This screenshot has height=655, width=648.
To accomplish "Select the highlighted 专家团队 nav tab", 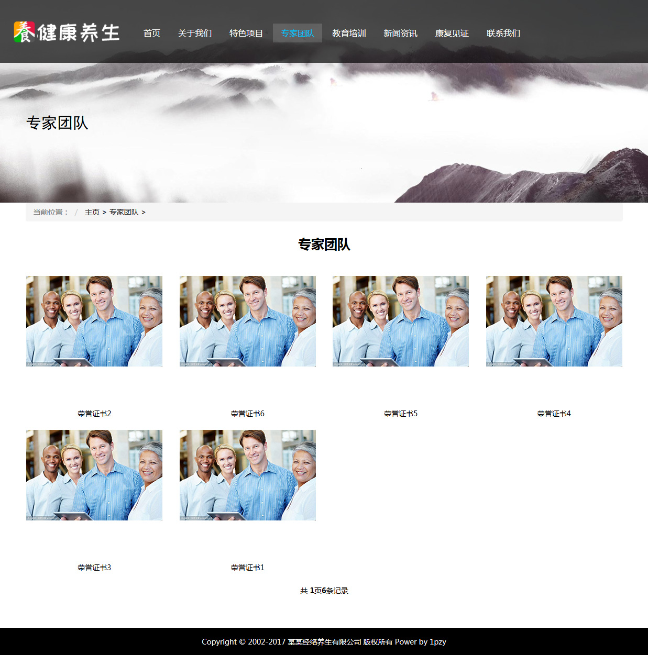I will tap(298, 33).
